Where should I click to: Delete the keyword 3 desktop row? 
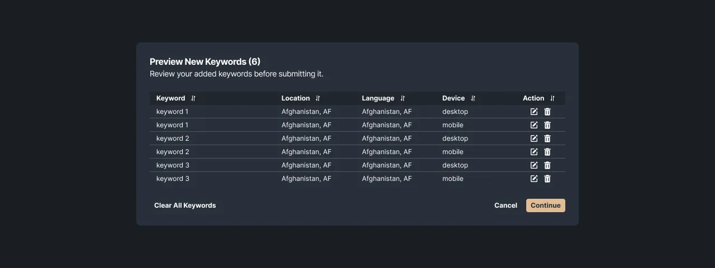547,165
